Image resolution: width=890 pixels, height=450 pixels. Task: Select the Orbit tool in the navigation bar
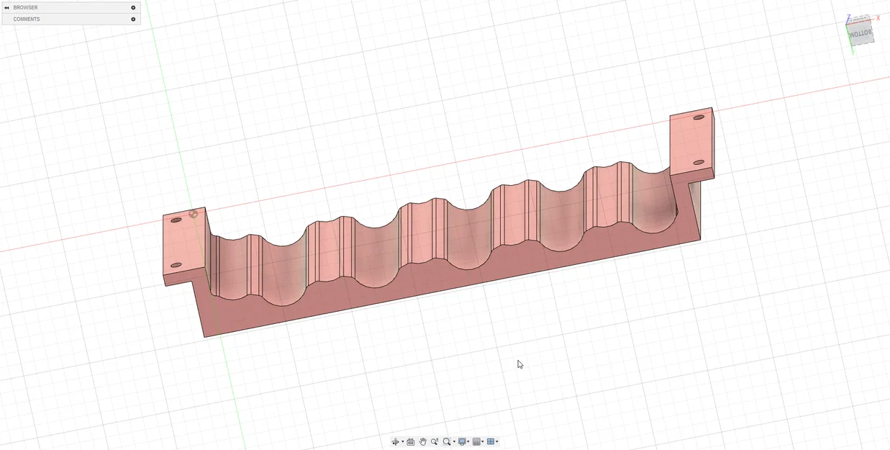coord(395,441)
